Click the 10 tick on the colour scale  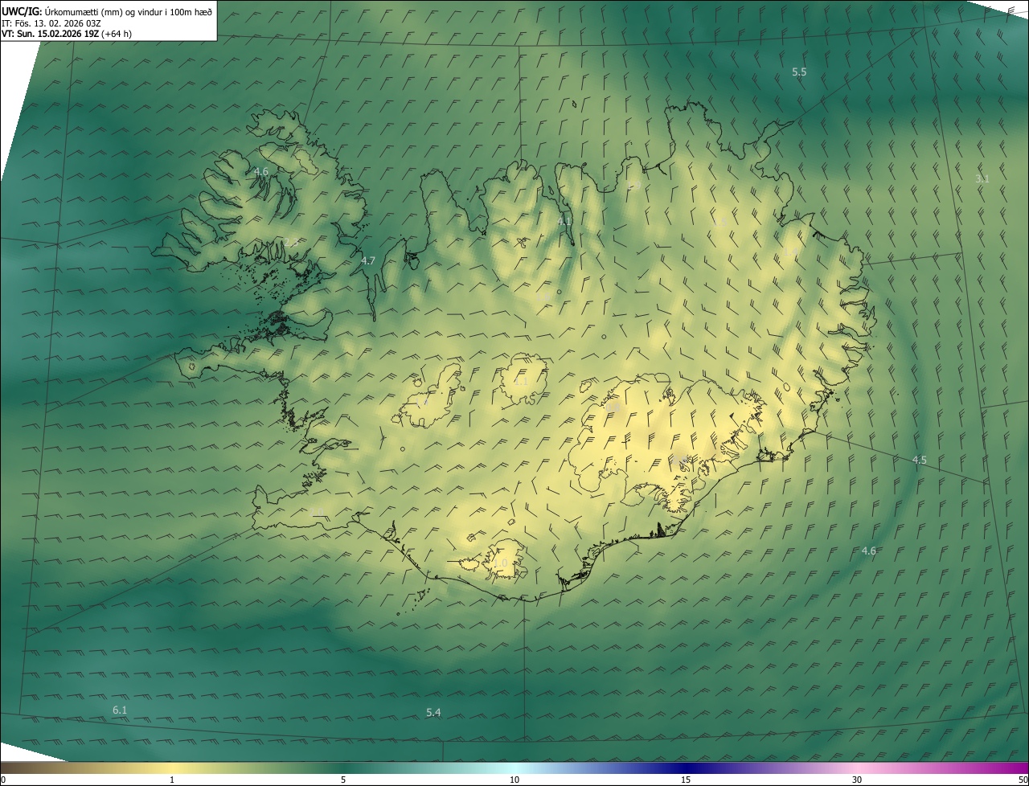tap(514, 780)
